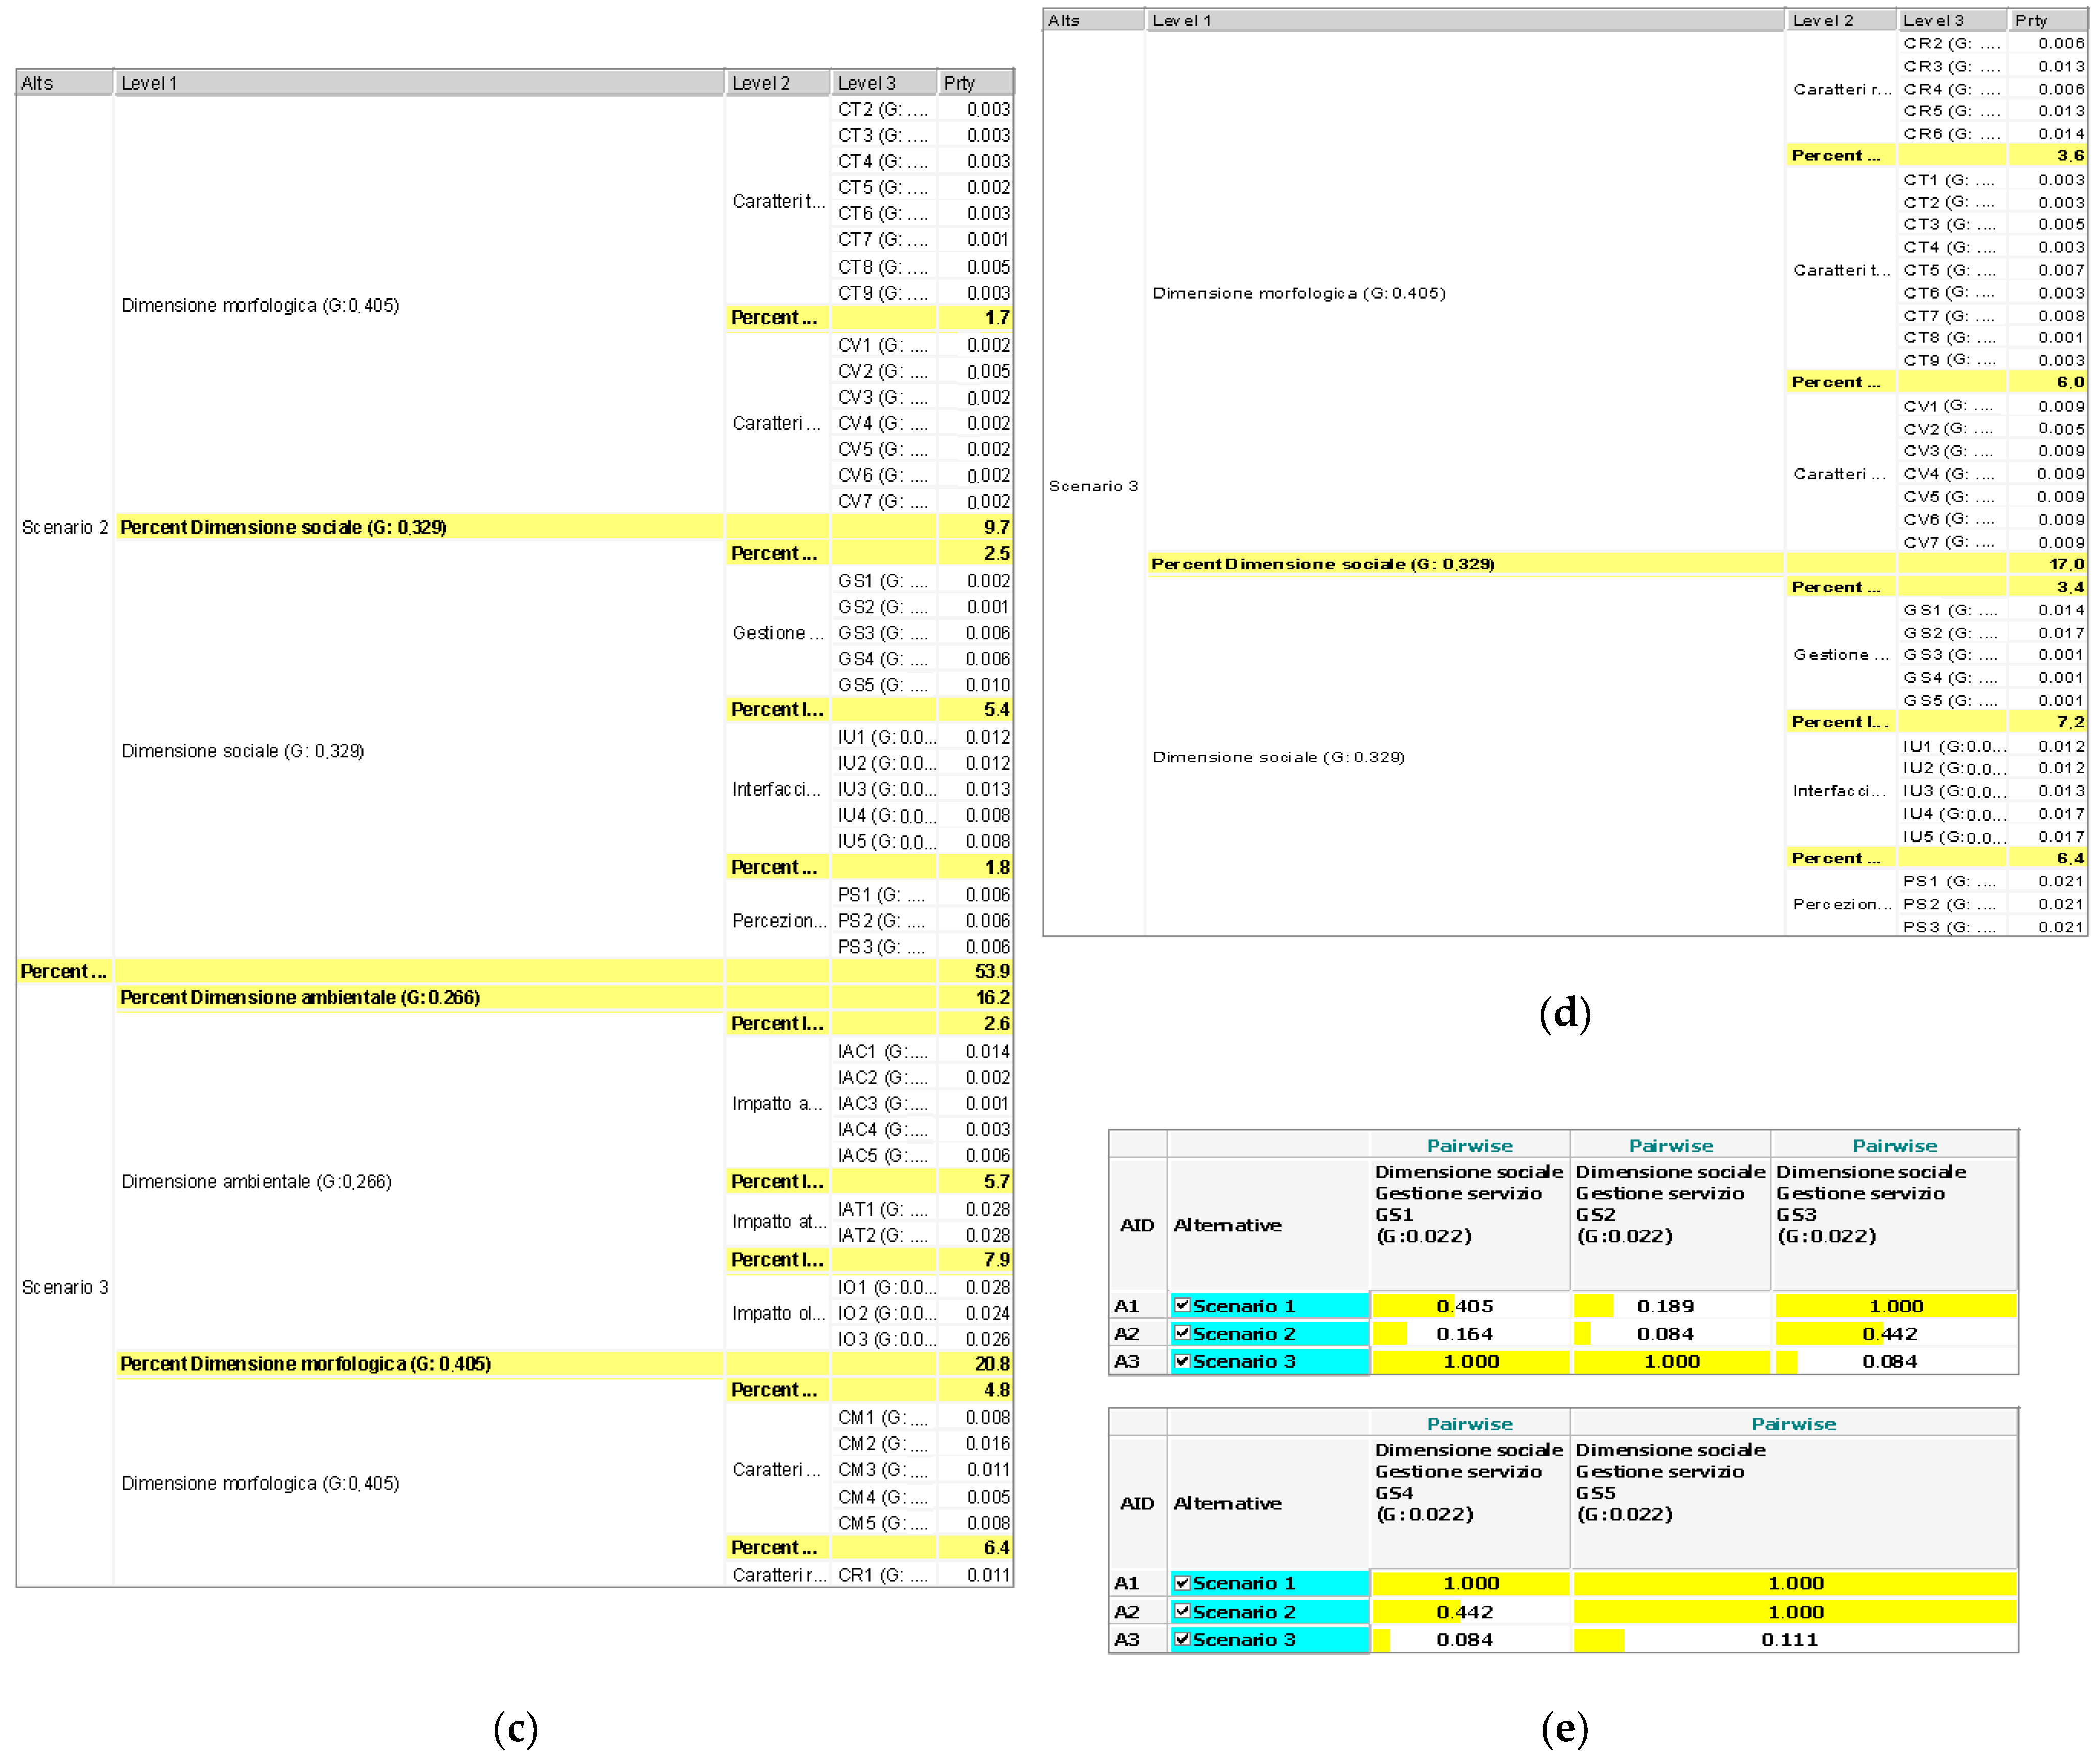
Task: Click Alternative header in lower pairwise table
Action: 1227,1503
